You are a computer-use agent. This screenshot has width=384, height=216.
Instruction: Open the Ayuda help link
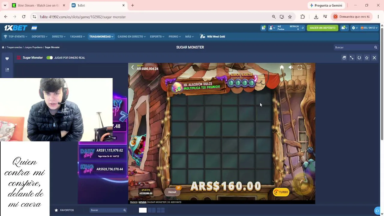click(x=142, y=202)
